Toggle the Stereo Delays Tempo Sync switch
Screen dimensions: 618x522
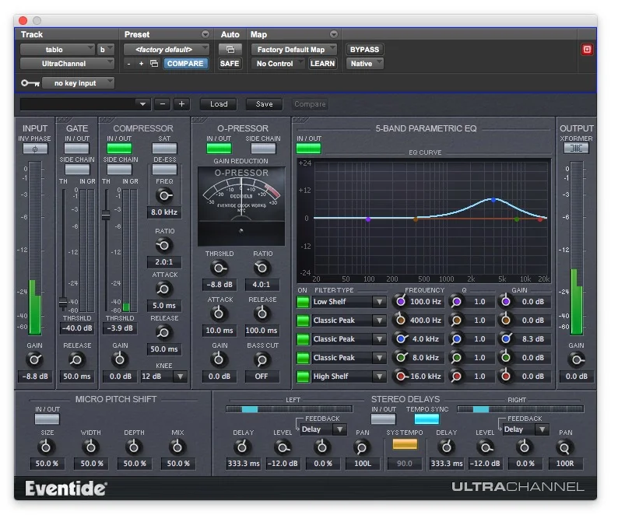[427, 419]
